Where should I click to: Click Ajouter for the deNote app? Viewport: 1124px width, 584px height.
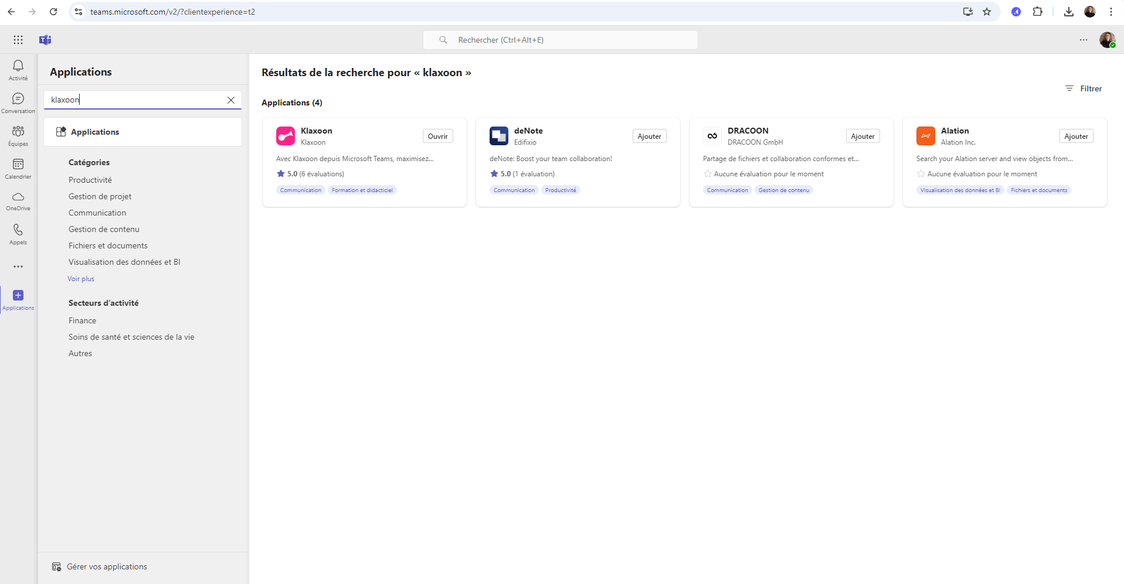point(649,136)
